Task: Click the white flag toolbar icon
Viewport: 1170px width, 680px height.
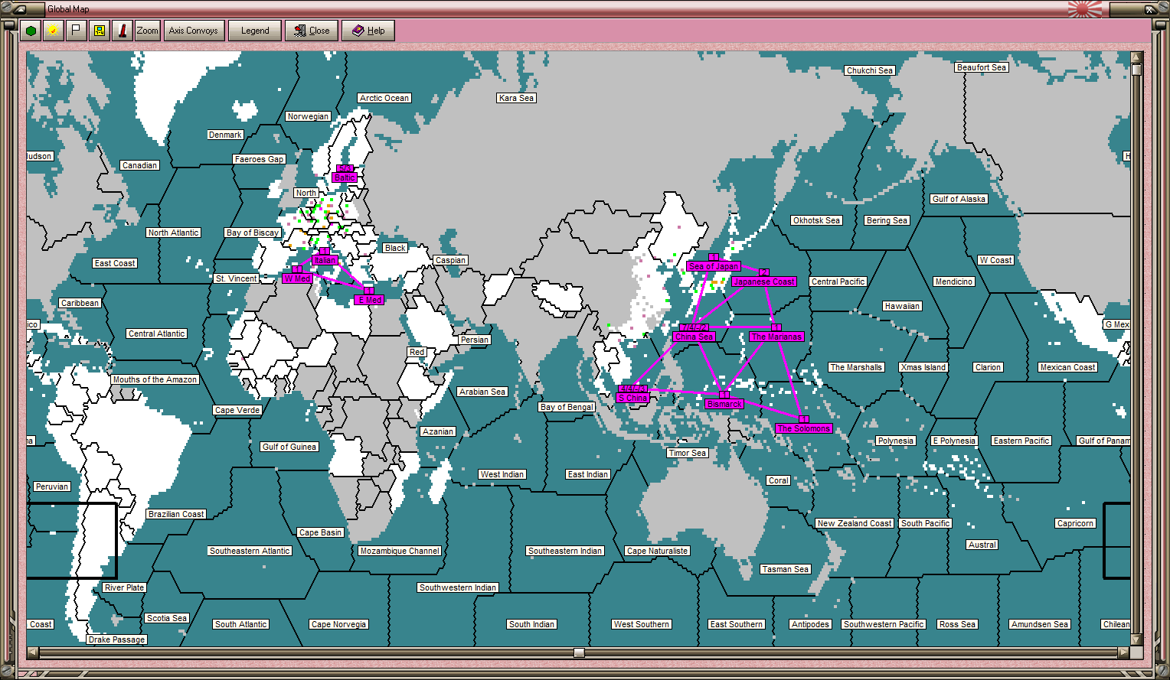Action: click(76, 31)
